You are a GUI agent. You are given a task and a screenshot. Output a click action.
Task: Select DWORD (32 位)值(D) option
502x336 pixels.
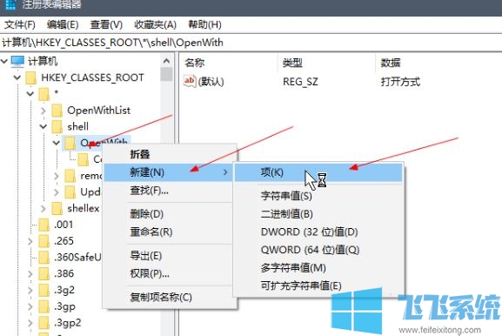[309, 232]
